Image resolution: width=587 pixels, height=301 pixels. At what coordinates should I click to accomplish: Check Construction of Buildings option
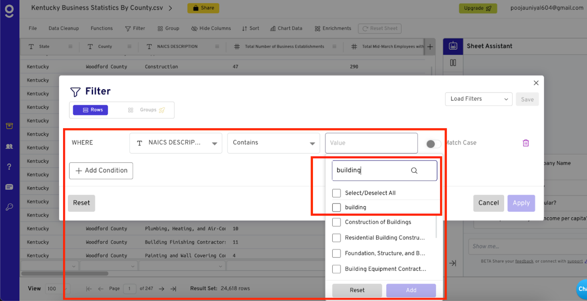(336, 222)
